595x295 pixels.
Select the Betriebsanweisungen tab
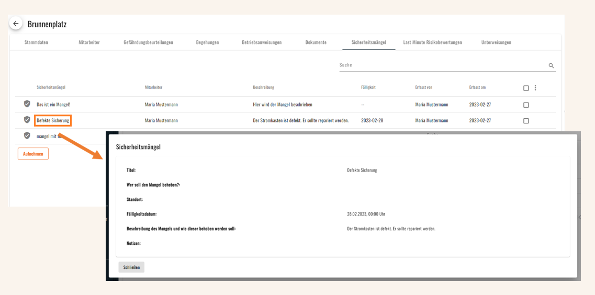(262, 42)
